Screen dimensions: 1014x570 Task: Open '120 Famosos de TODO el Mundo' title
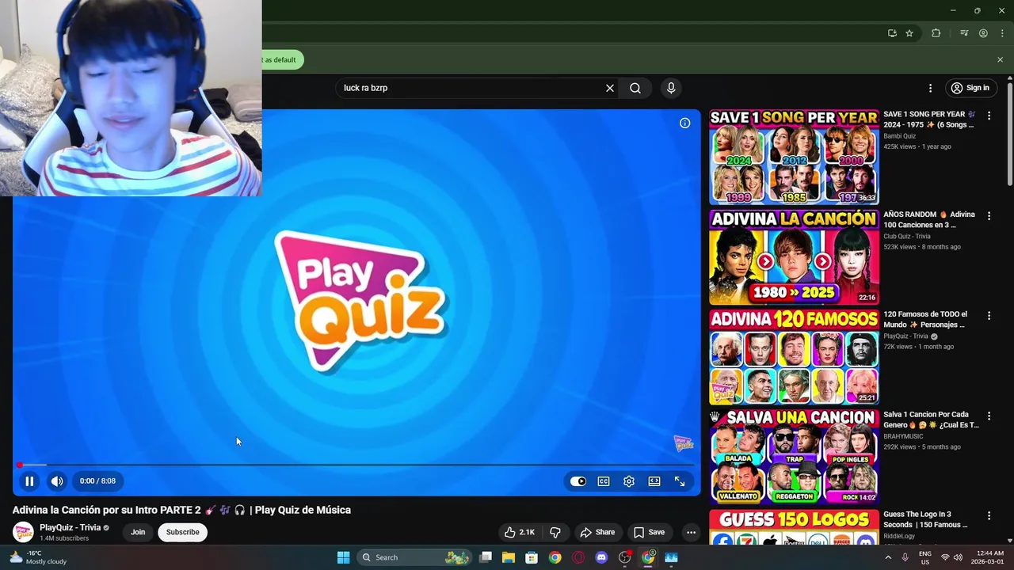[925, 319]
